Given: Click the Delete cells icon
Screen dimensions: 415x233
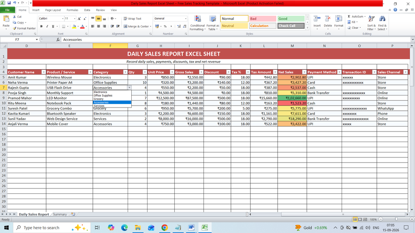Looking at the screenshot, I should click(x=327, y=19).
